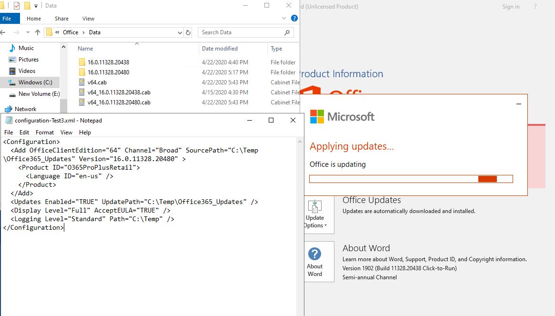Click the 16.0.11328.20480 folder icon
Viewport: 555px width, 316px height.
click(82, 72)
